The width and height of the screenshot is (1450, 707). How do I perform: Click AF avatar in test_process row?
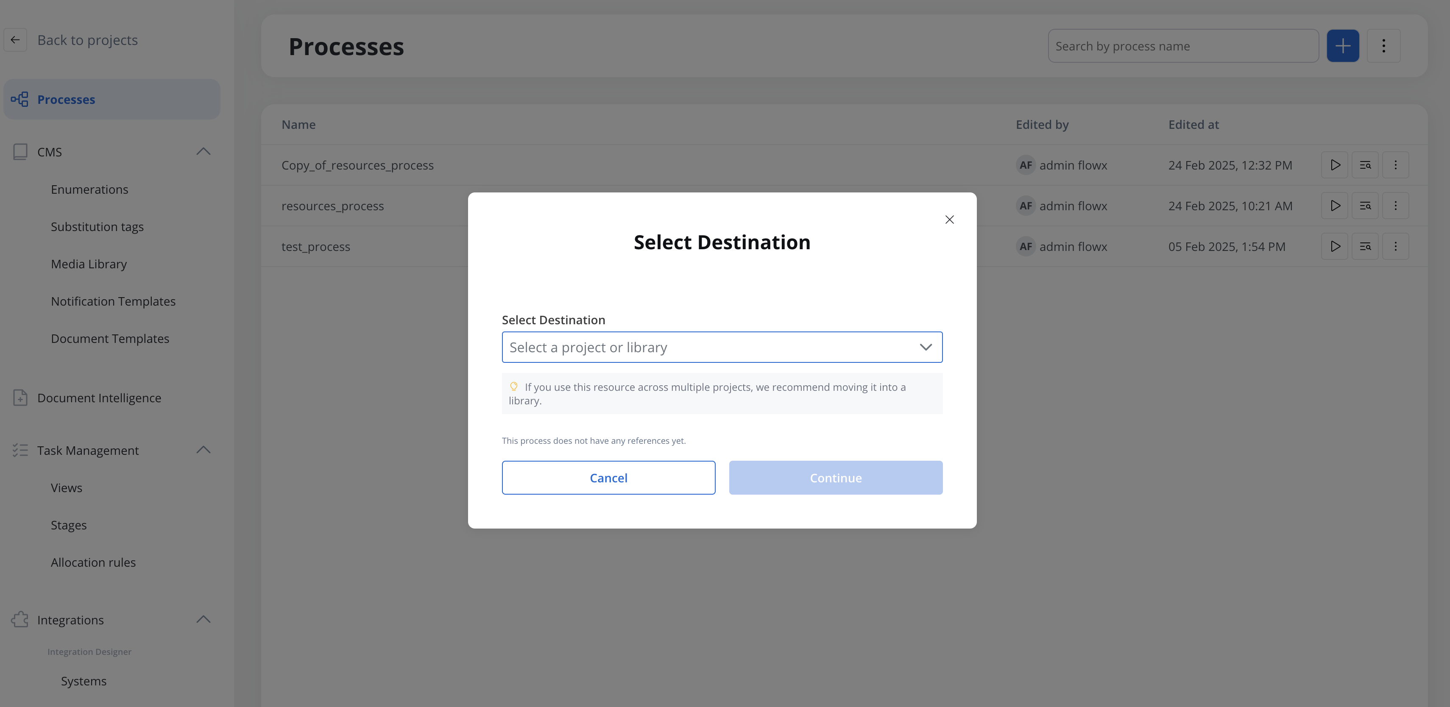pyautogui.click(x=1026, y=247)
